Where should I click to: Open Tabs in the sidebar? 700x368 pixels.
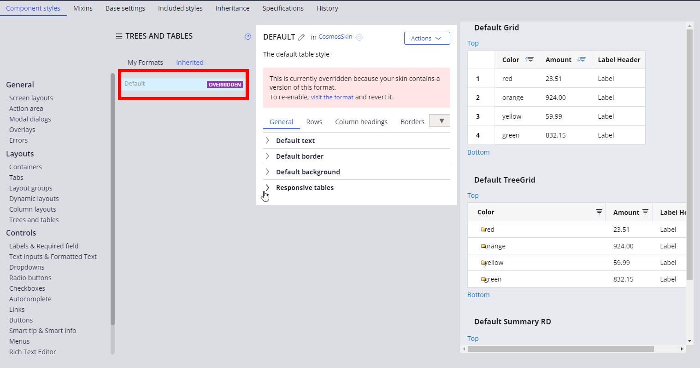click(16, 178)
